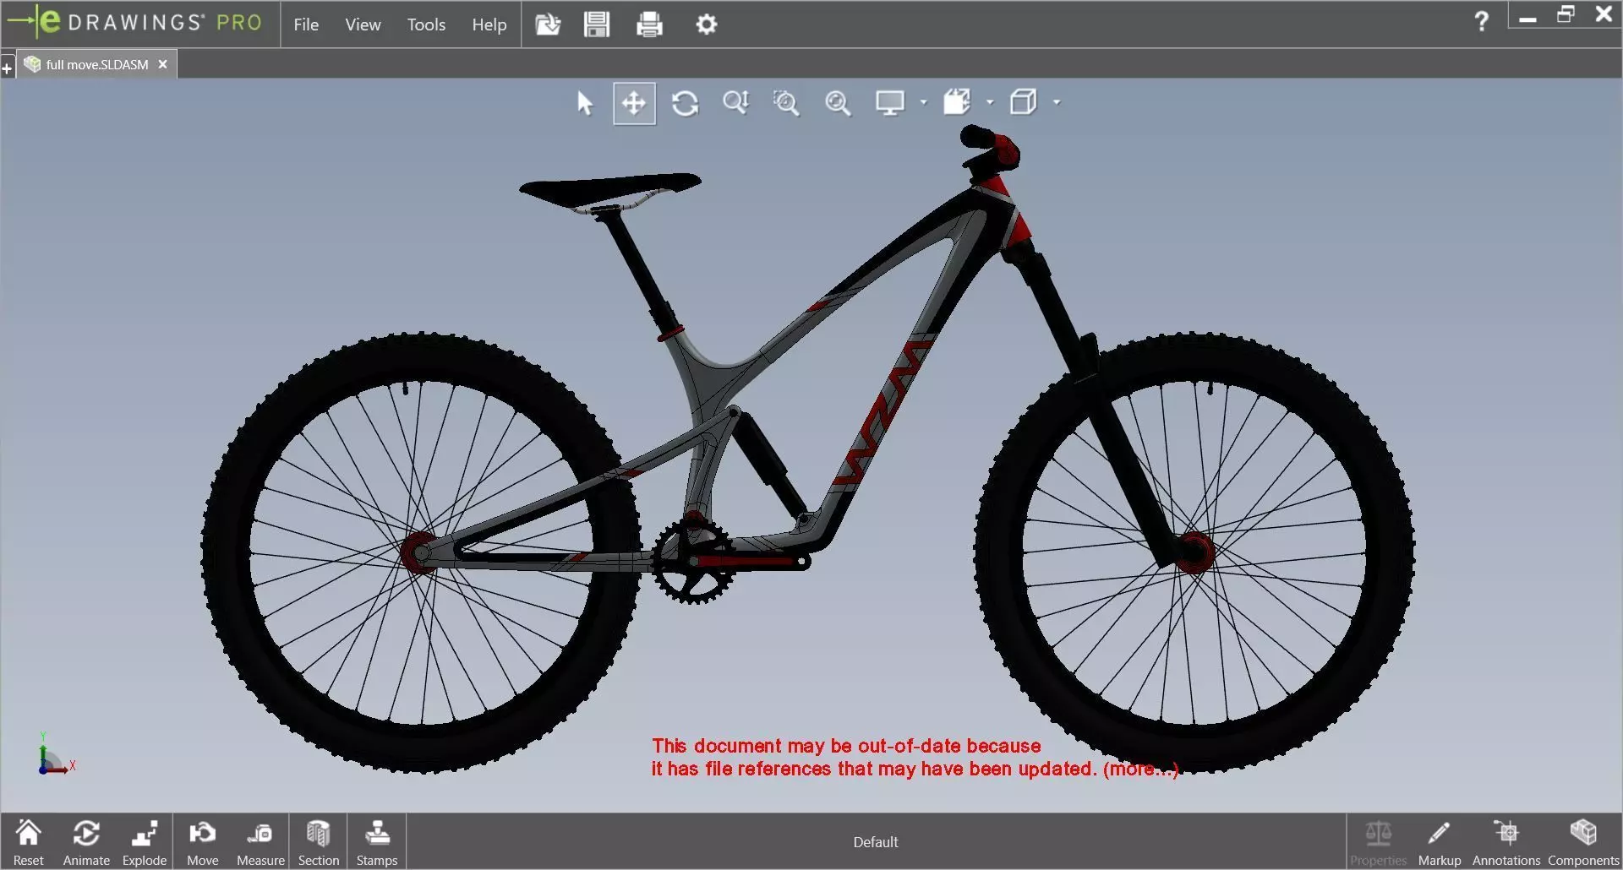
Task: Click the Reset home button
Action: [x=28, y=842]
